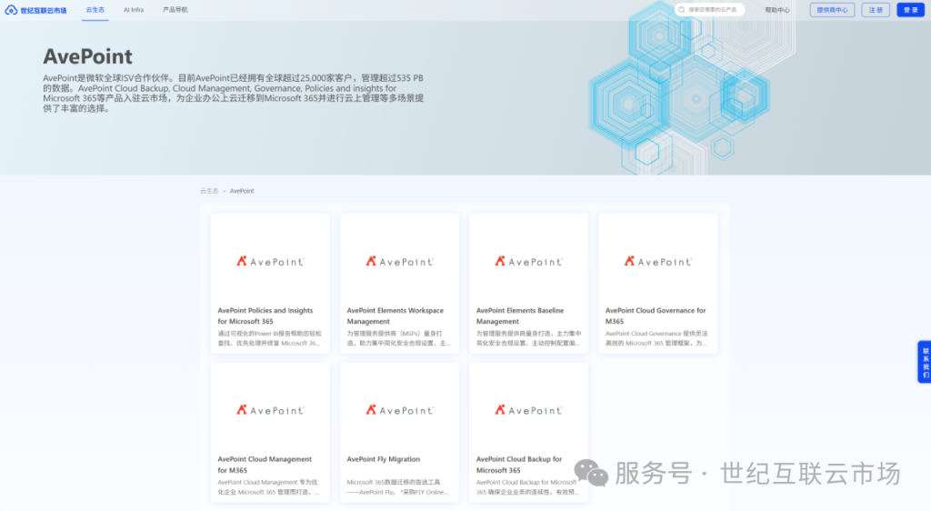
Task: Open the 云生态 navigation tab
Action: coord(95,10)
